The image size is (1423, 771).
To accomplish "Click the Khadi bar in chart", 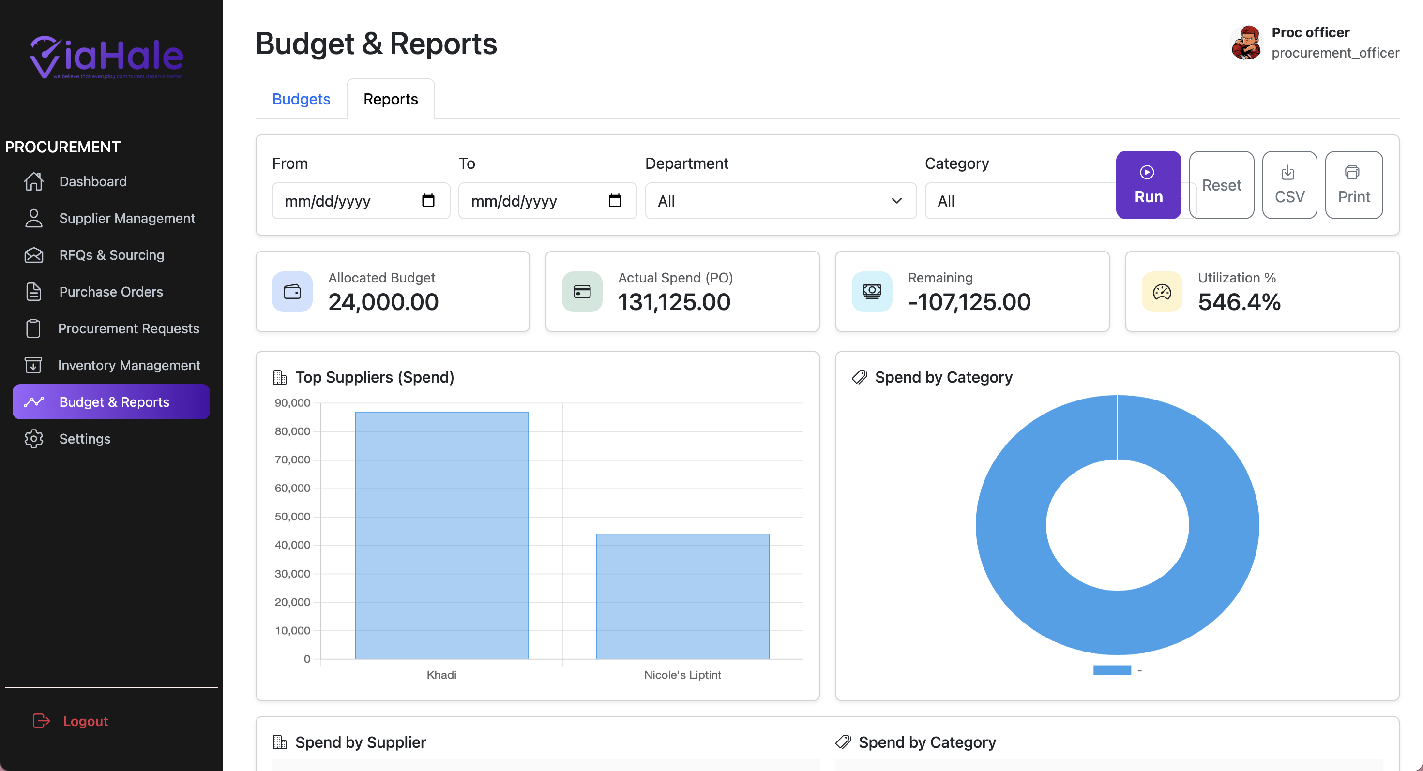I will [441, 535].
